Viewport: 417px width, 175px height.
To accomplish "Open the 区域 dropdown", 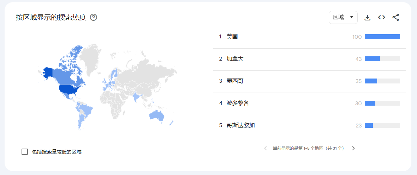I will click(x=343, y=18).
